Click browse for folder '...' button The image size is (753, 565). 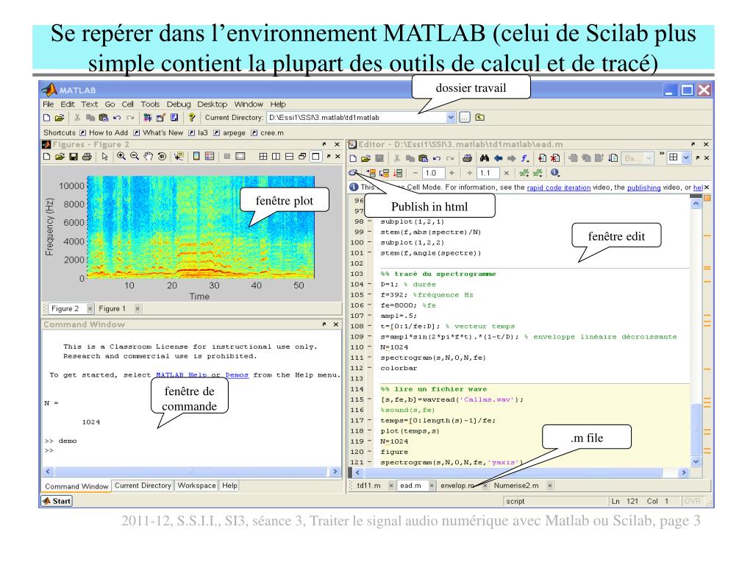[465, 117]
